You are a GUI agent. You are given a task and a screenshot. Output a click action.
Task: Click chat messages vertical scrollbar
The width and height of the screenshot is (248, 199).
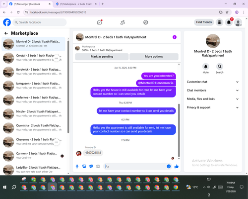pyautogui.click(x=179, y=130)
